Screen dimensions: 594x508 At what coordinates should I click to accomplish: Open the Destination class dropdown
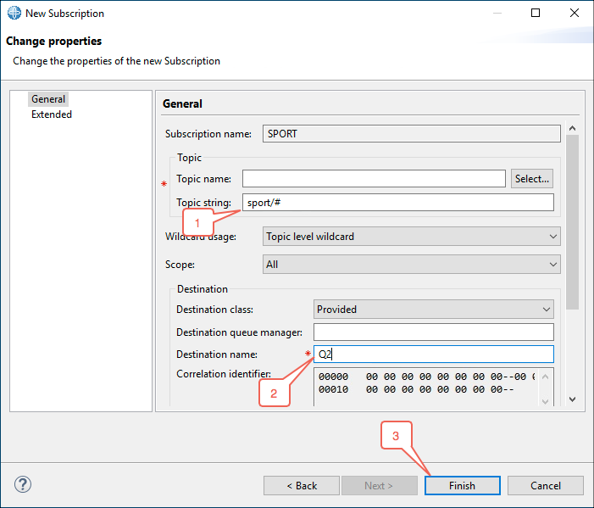click(x=433, y=310)
